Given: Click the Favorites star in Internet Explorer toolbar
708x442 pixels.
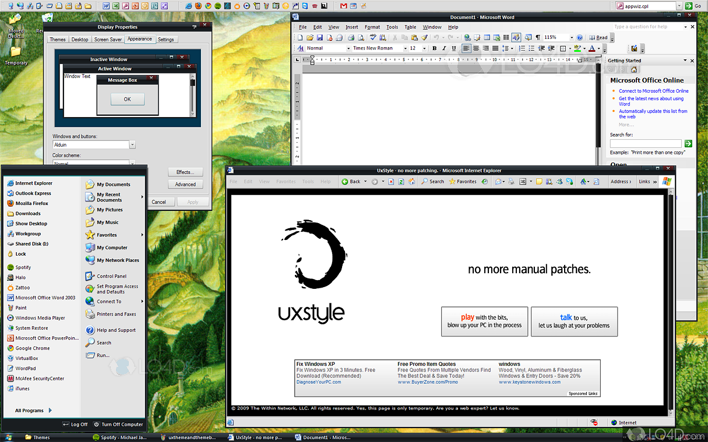Looking at the screenshot, I should tap(452, 182).
